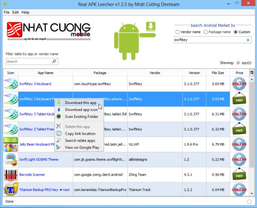Viewport: 257px width, 208px height.
Task: Click the FREE tag for SwiftKey 3 Tablet Free
Action: [239, 129]
